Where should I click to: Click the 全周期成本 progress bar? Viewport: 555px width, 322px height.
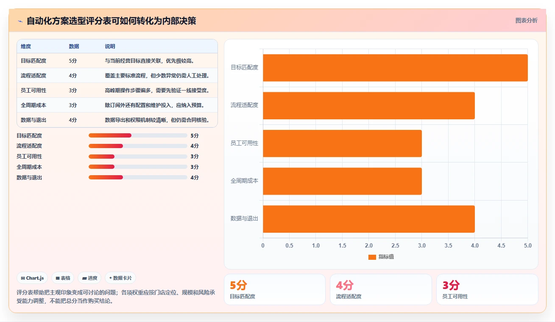click(x=138, y=167)
